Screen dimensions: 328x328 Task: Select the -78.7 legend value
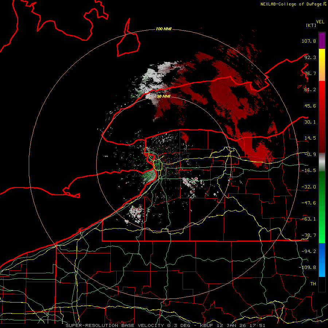pyautogui.click(x=309, y=235)
